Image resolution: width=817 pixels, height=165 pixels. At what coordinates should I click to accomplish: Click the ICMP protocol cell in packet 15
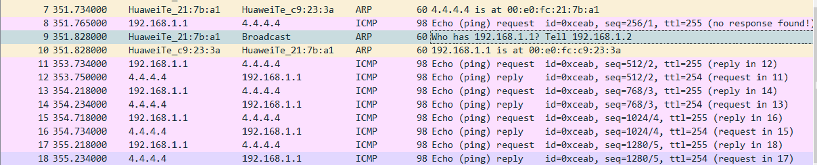pyautogui.click(x=366, y=118)
